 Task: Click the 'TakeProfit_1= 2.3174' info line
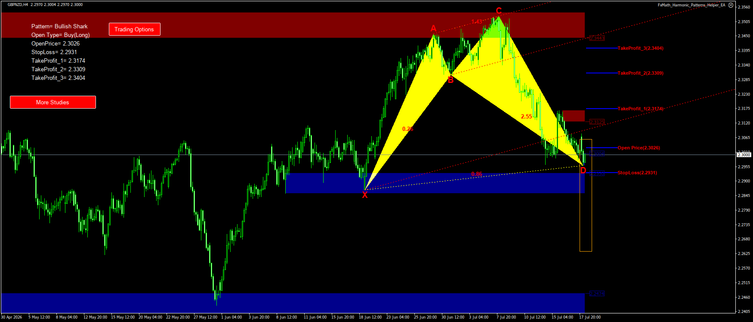[58, 61]
